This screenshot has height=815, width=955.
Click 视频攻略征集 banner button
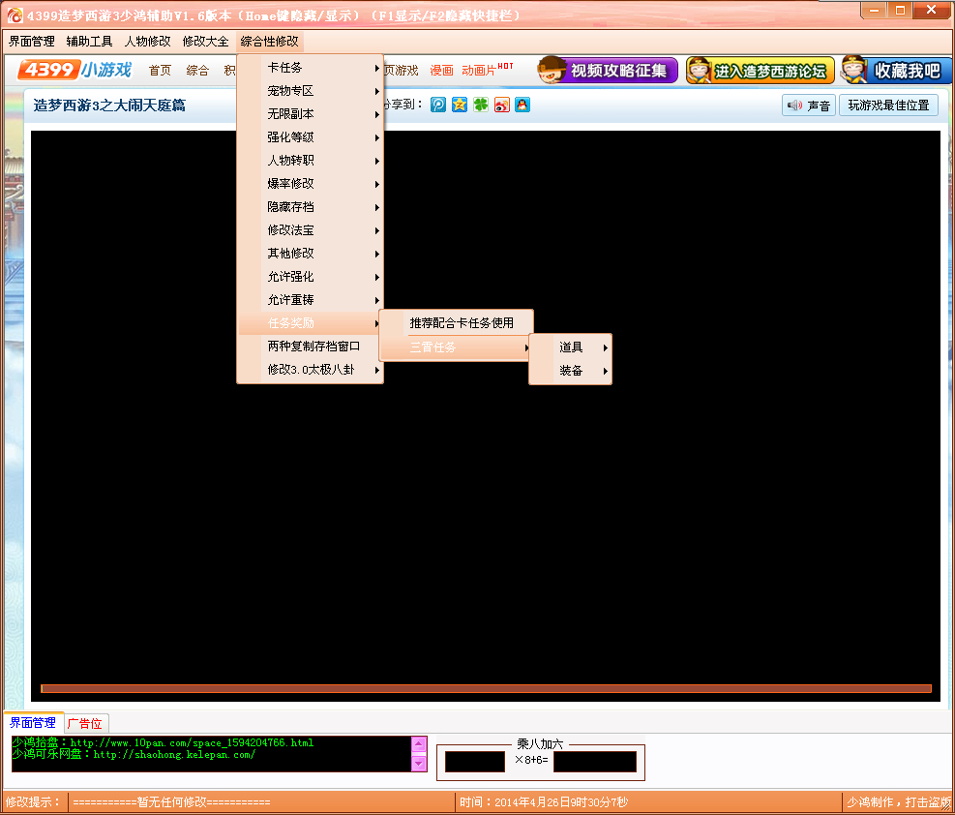click(608, 70)
